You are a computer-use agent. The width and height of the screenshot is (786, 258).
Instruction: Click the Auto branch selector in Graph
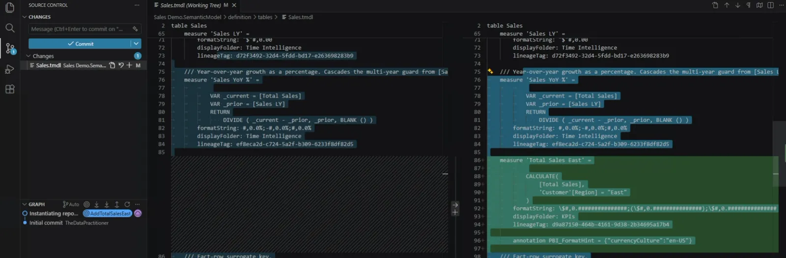click(71, 204)
